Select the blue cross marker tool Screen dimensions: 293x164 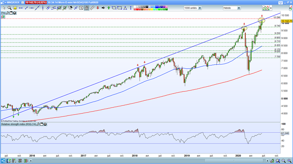tap(76, 8)
